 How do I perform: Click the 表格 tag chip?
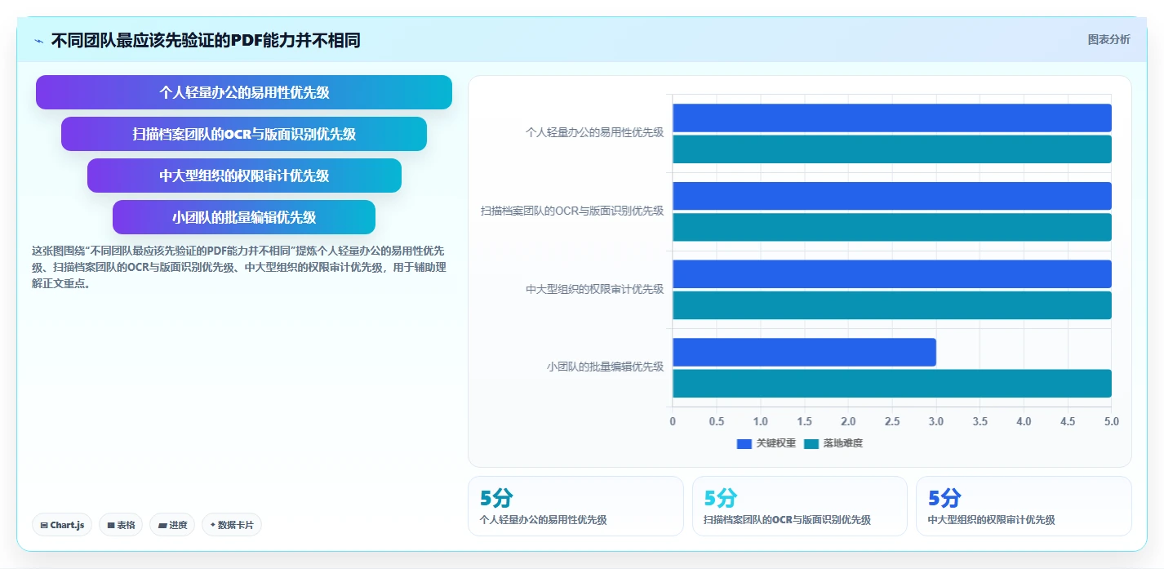pyautogui.click(x=121, y=525)
